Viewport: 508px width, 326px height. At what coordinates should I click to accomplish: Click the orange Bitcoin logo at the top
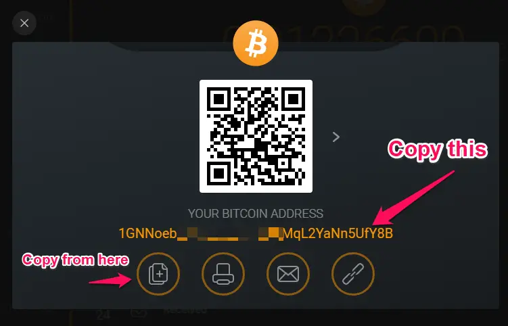pos(256,43)
